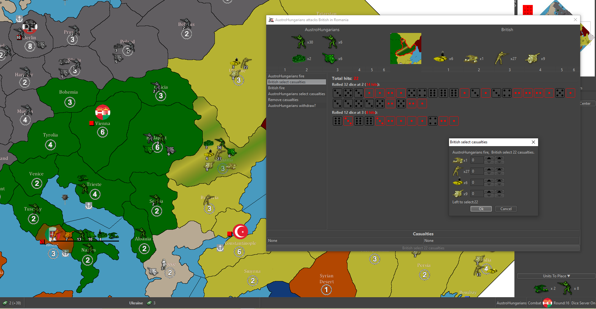Click the anchor port icon near Trieste

click(x=89, y=205)
